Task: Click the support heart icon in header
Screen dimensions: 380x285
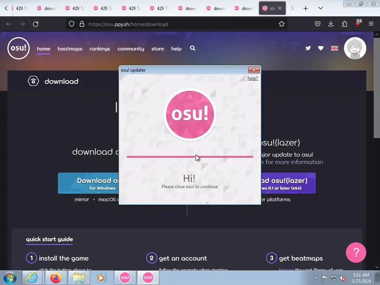Action: tap(321, 48)
